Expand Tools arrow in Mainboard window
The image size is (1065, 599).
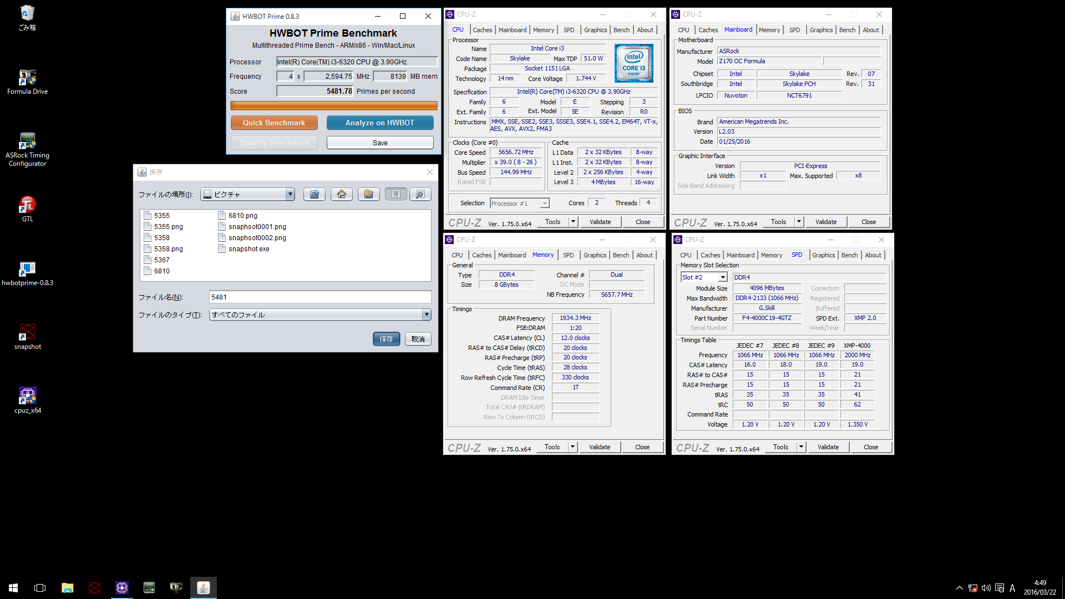point(799,222)
